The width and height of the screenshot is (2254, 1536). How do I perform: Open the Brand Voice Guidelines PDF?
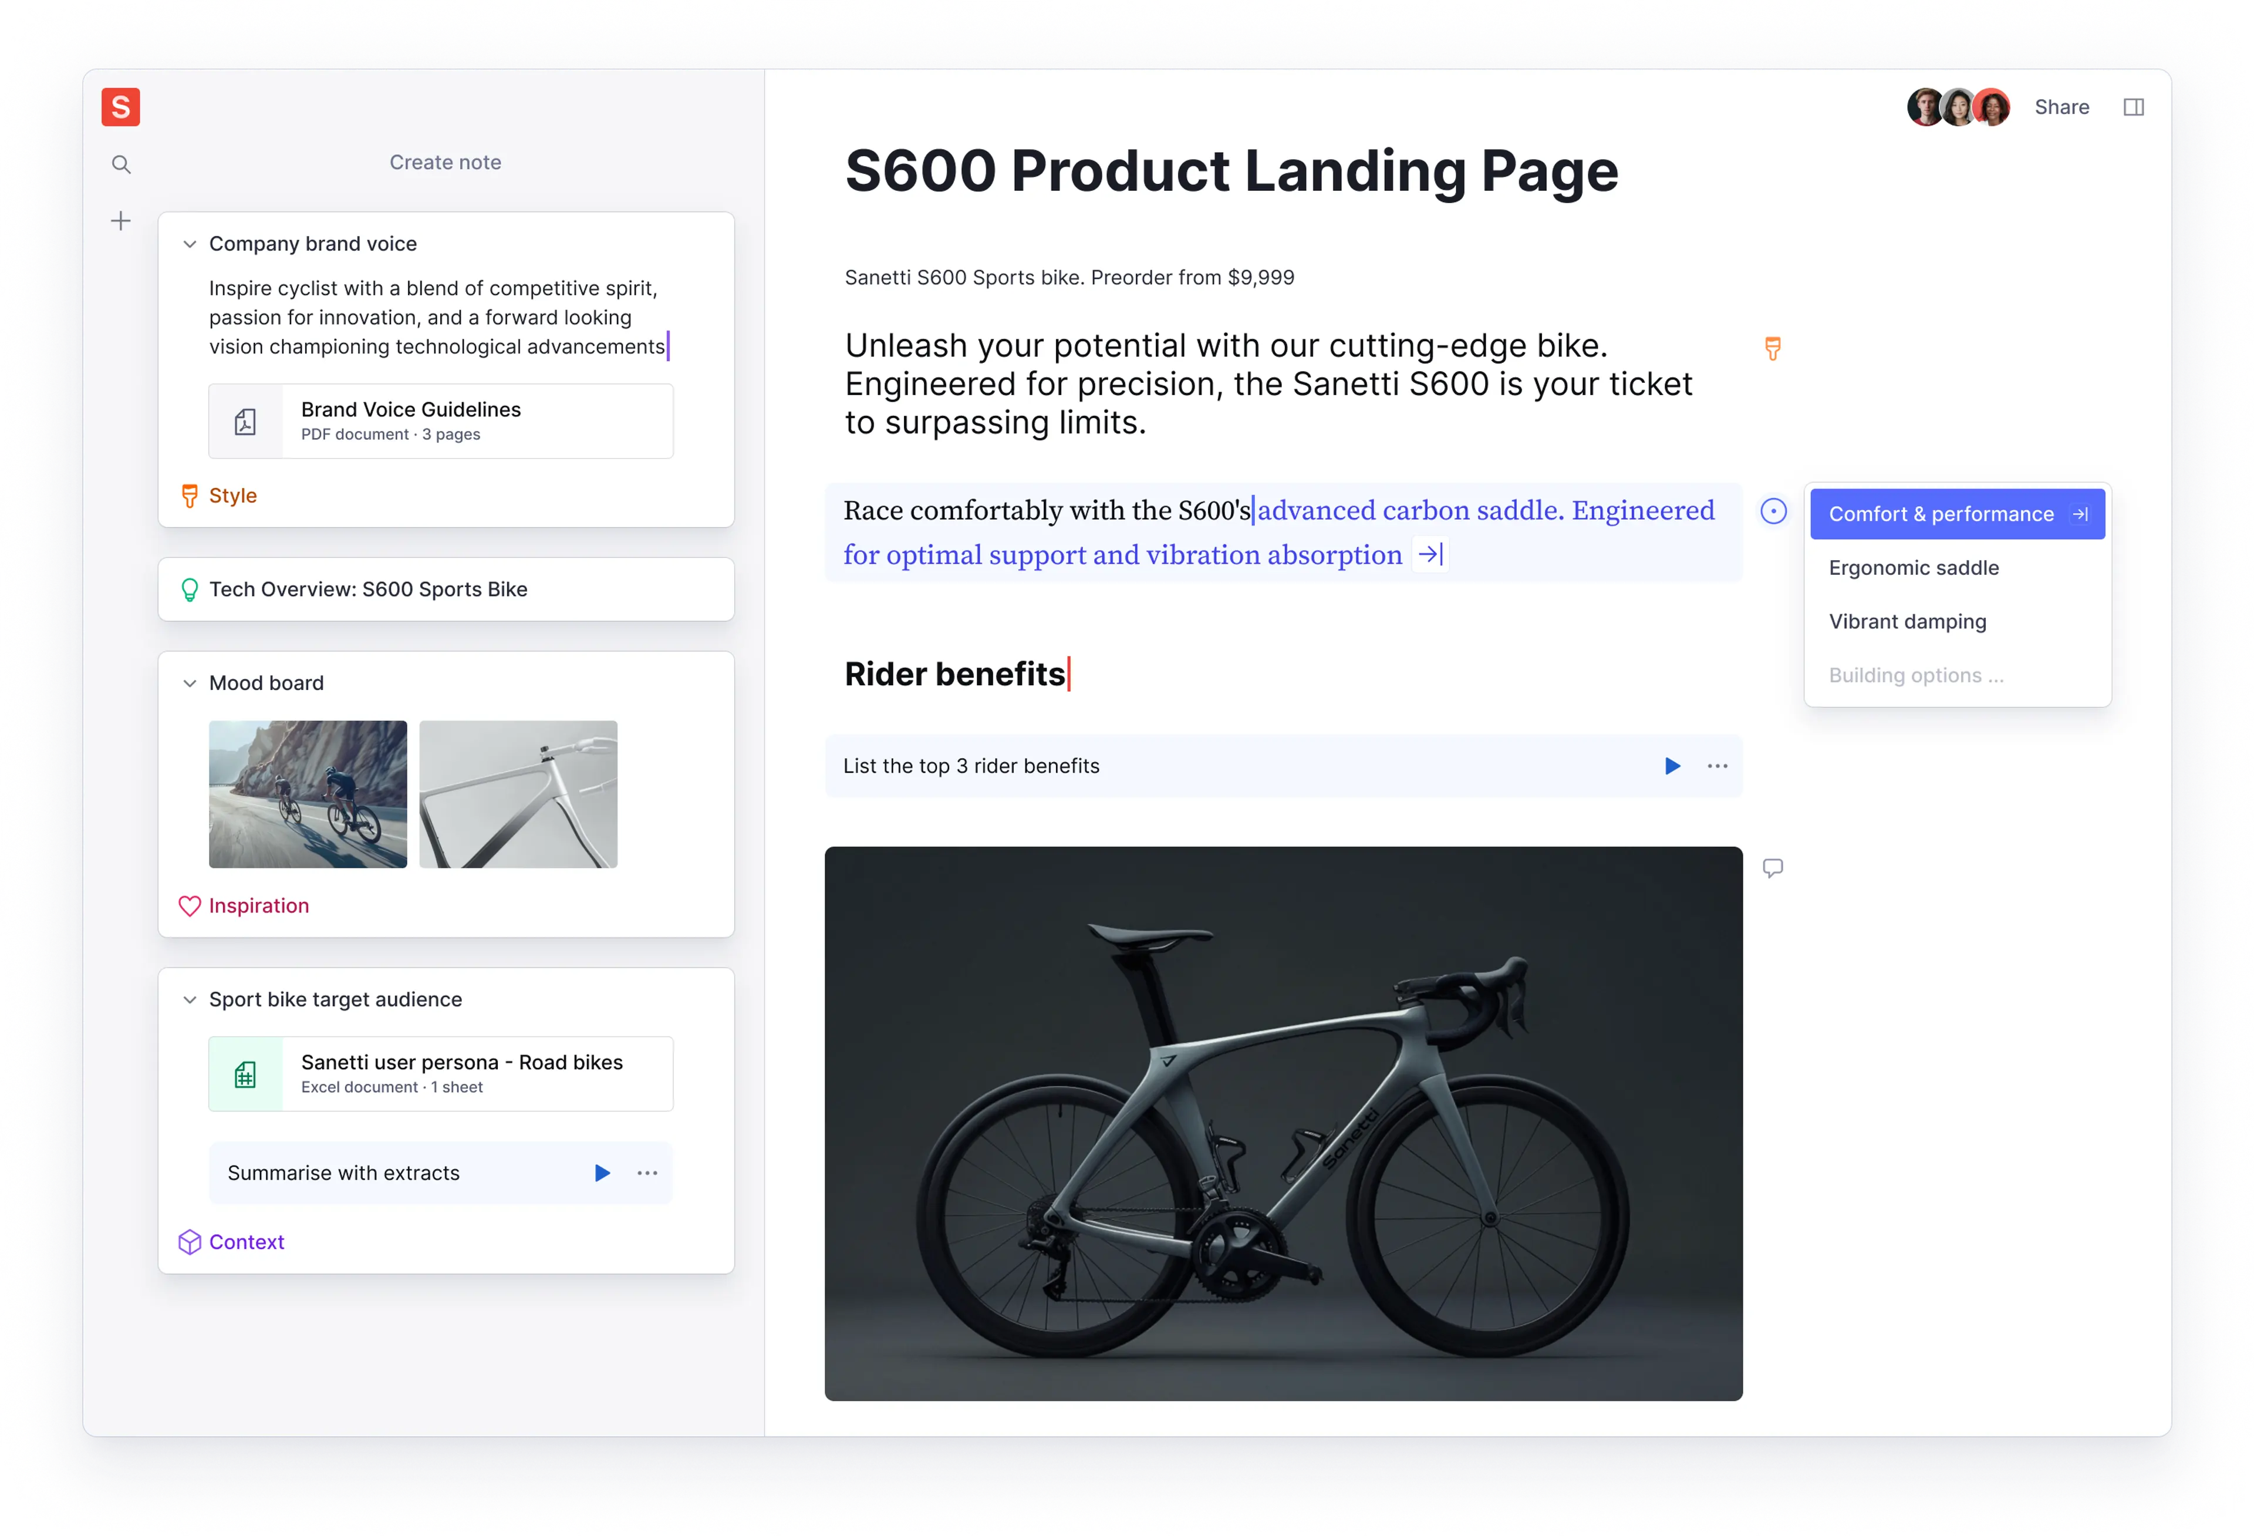[x=440, y=421]
